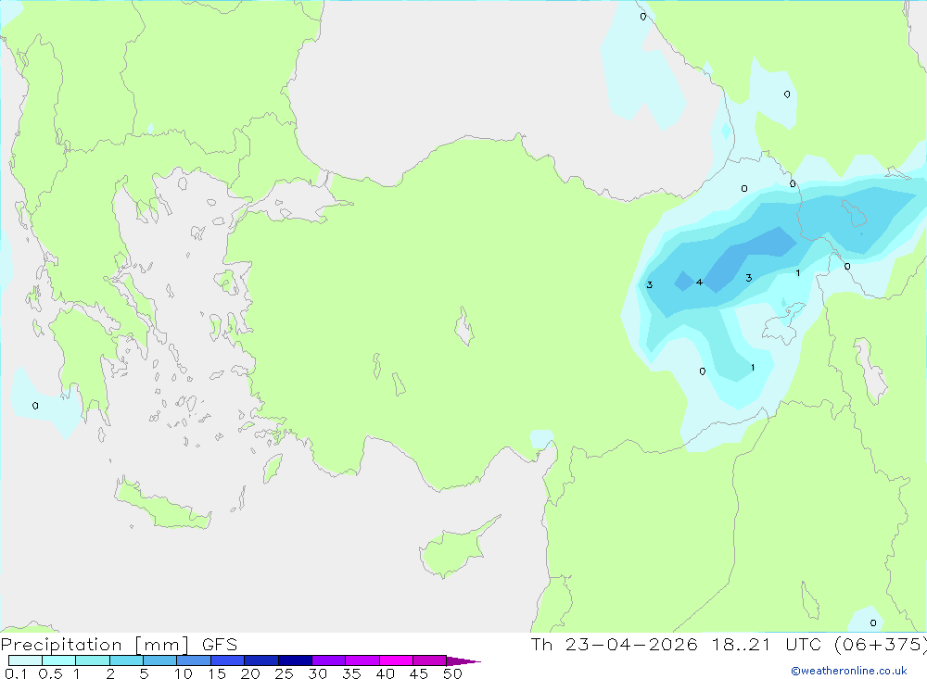Click the '20' legend scale label
927x679 pixels.
pos(250,673)
